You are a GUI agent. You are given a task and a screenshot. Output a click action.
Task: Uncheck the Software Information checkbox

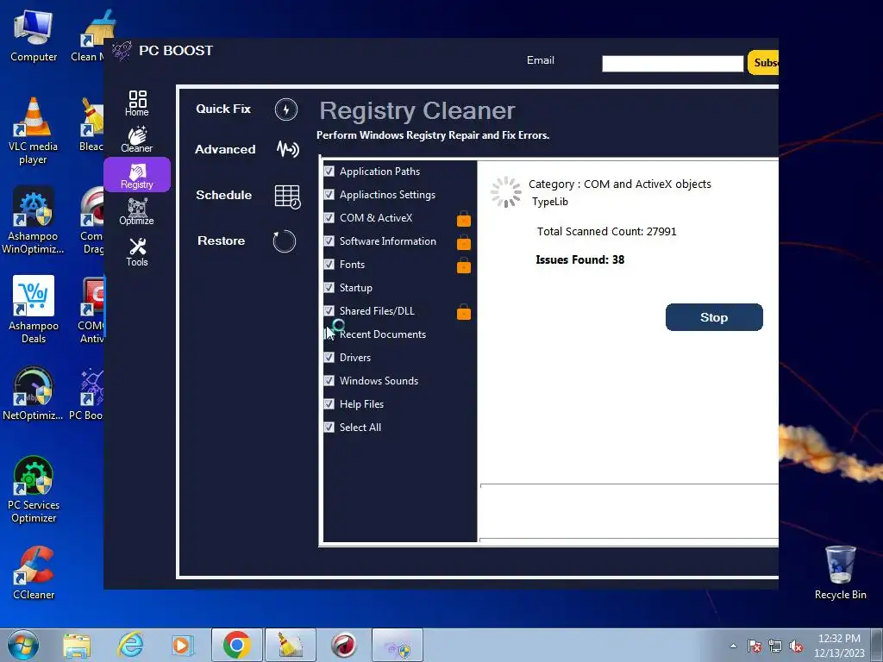[329, 241]
